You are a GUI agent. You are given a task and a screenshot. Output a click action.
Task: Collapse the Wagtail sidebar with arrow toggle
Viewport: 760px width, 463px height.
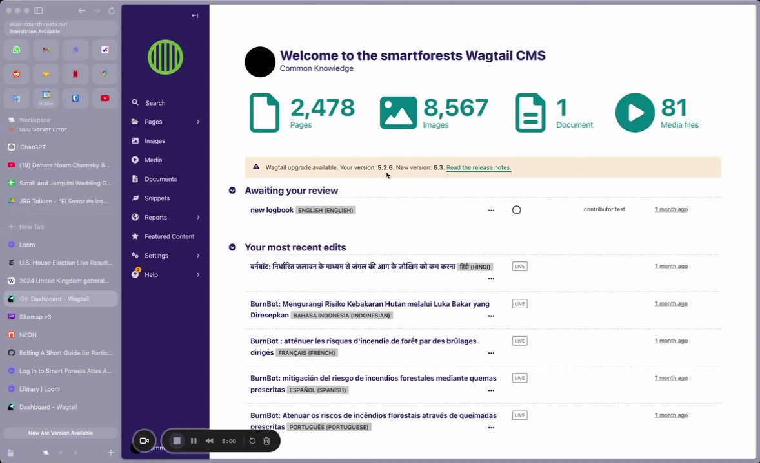point(195,15)
